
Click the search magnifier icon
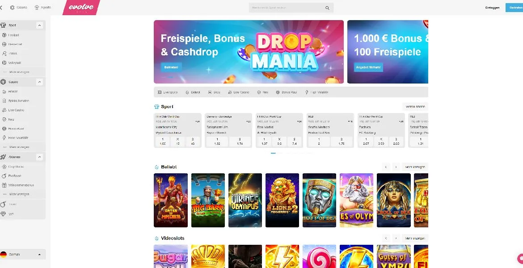coord(327,8)
